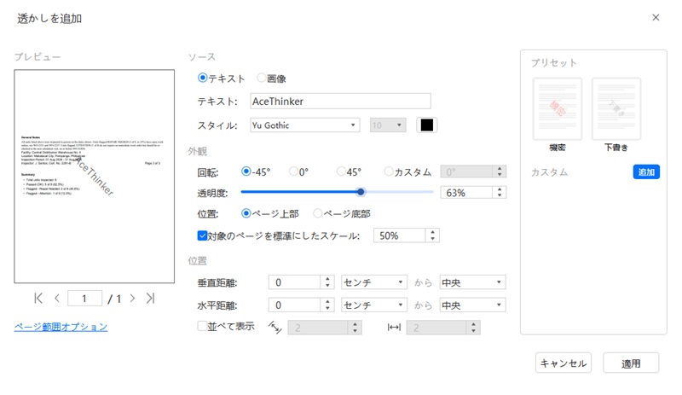Click 垂直距離 value field
Viewport: 682px width, 395px height.
(294, 282)
